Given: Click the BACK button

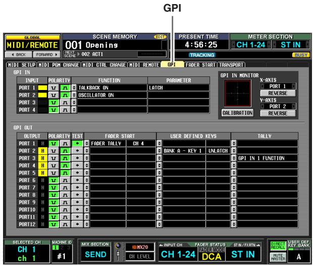Looking at the screenshot, I should point(19,55).
